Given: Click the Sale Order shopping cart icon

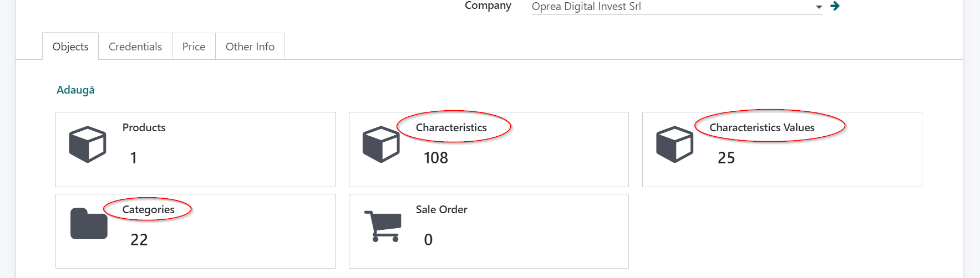Looking at the screenshot, I should point(382,226).
